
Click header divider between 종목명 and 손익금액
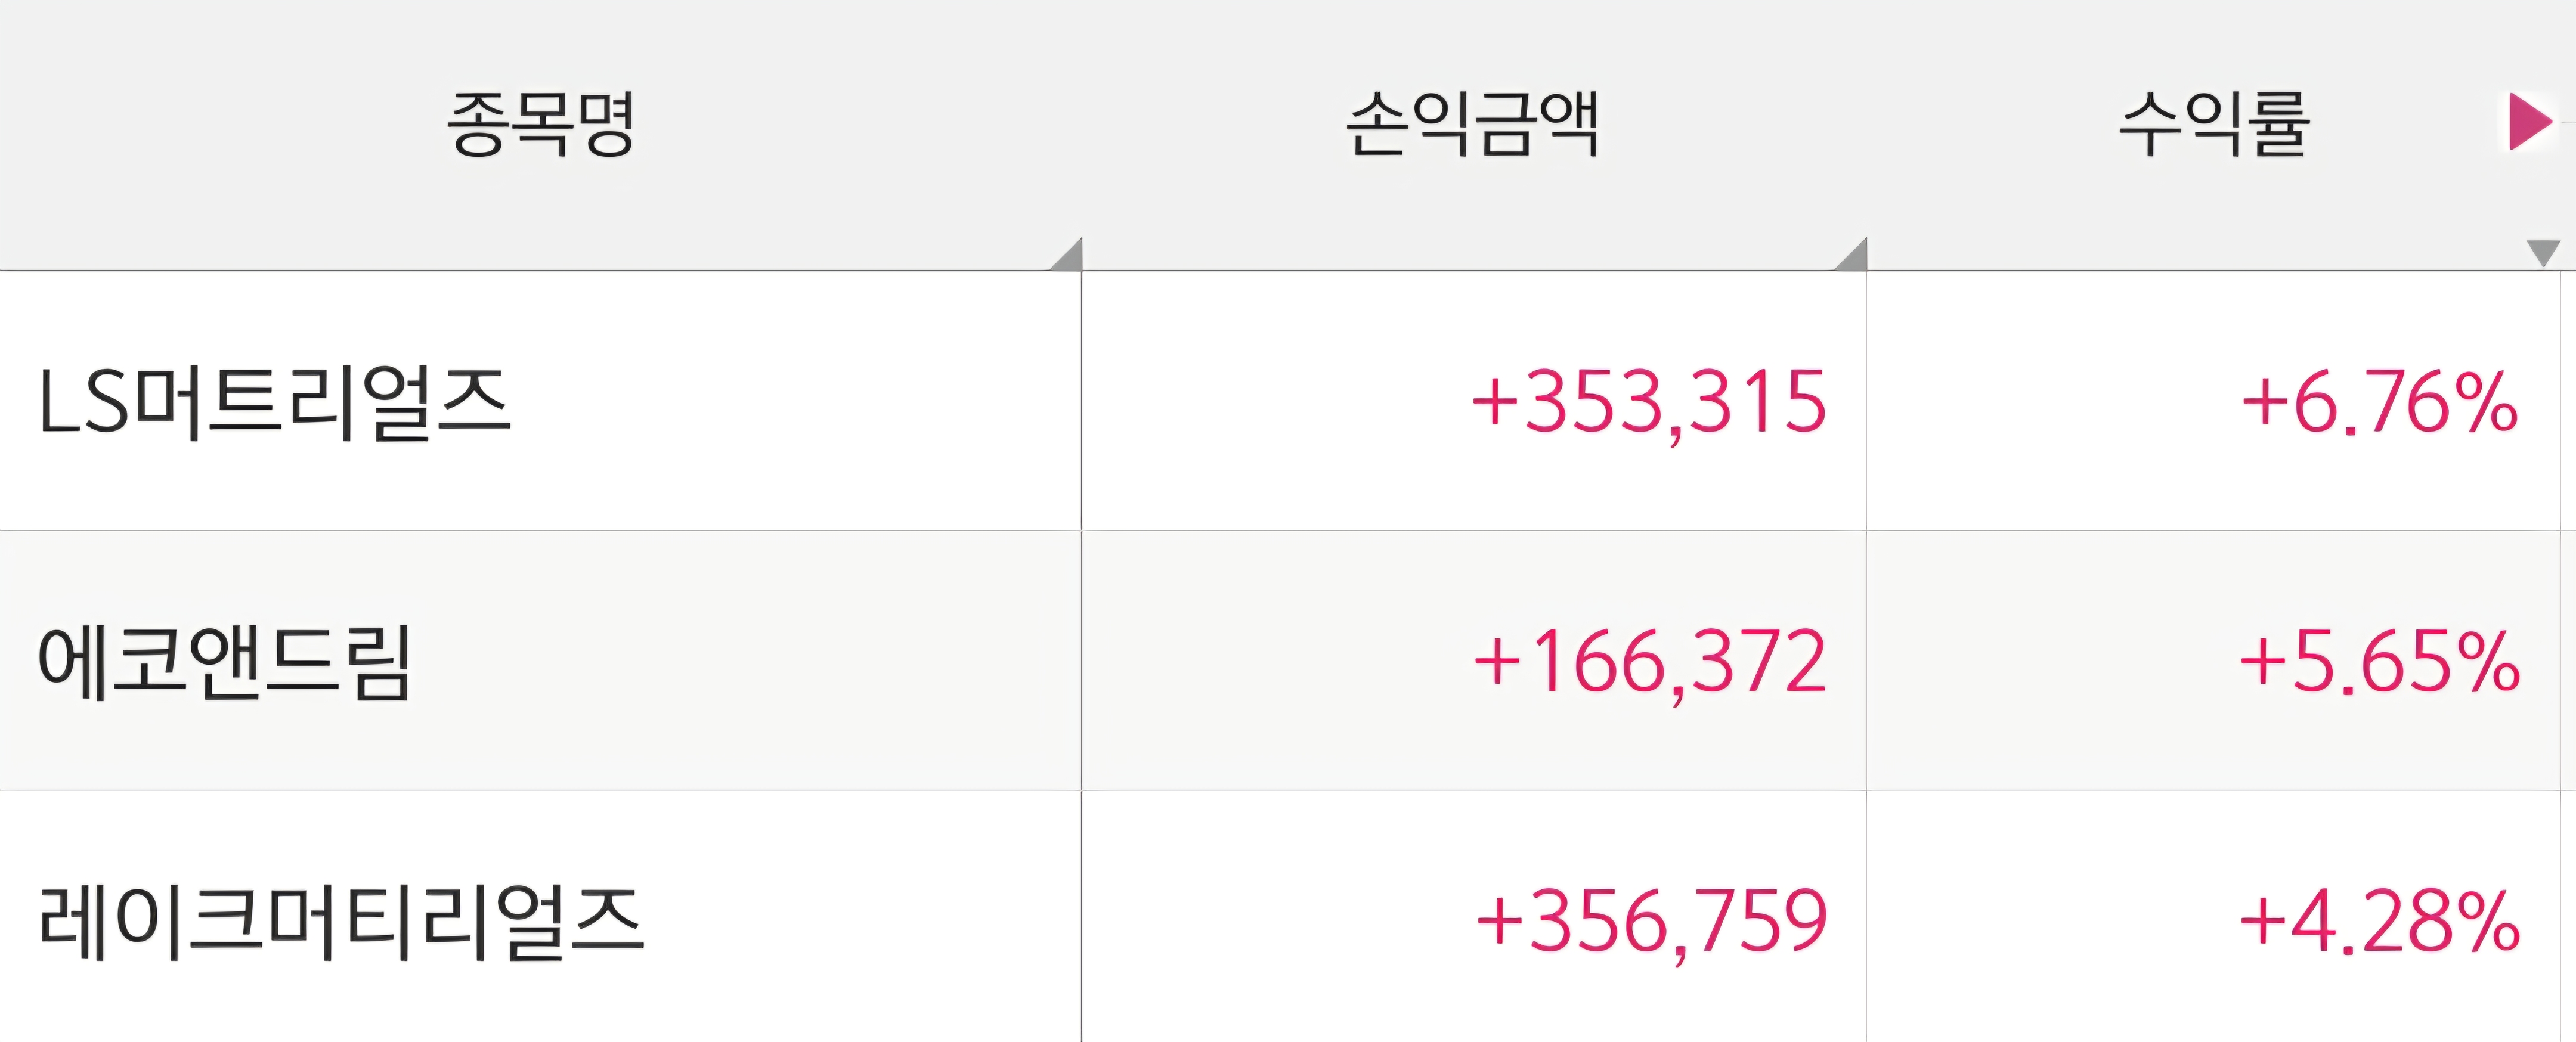coord(1082,135)
